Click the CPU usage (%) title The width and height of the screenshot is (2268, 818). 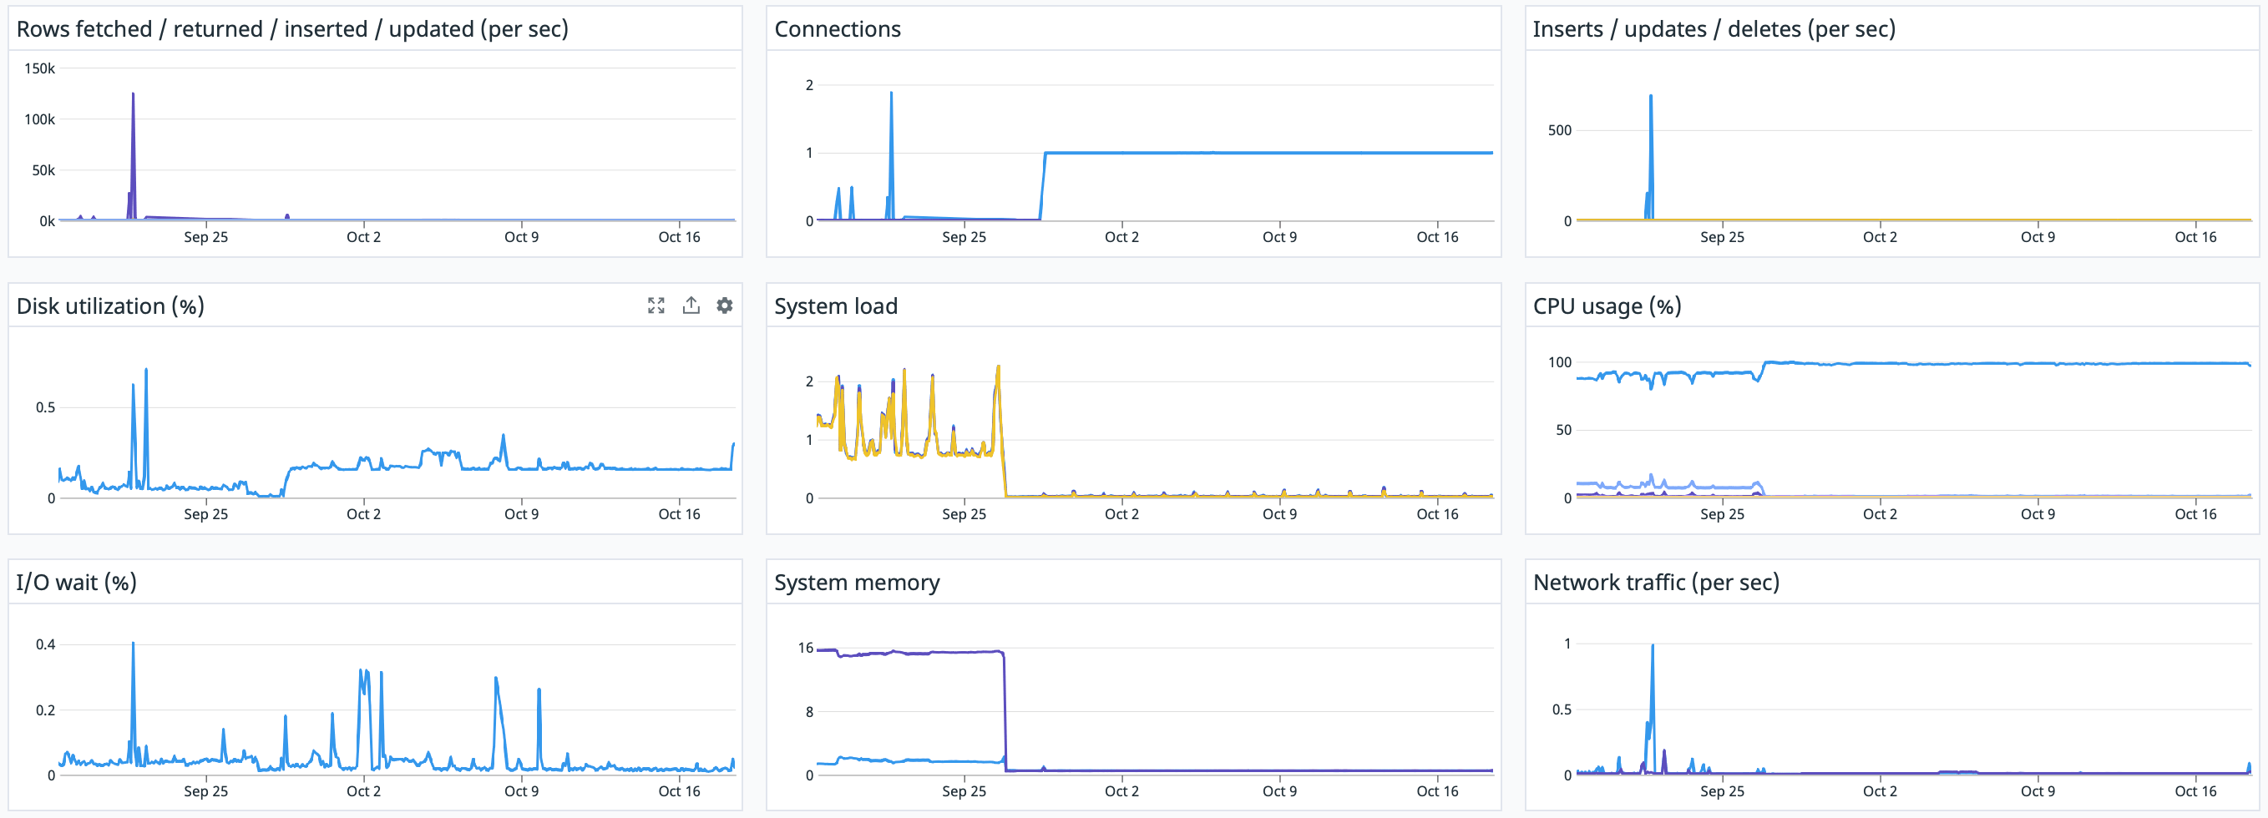point(1606,305)
